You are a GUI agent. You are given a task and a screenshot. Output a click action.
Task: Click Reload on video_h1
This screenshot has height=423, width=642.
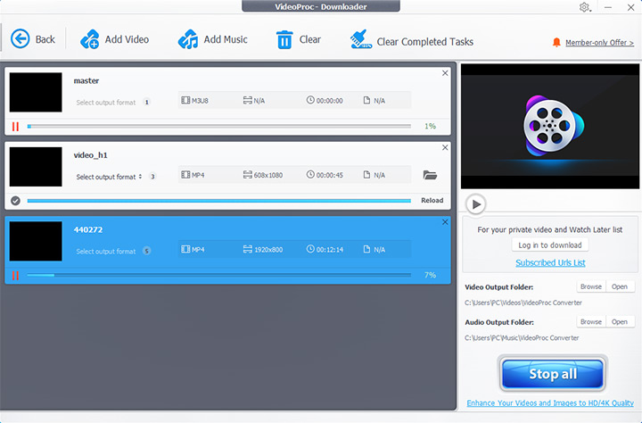click(432, 201)
